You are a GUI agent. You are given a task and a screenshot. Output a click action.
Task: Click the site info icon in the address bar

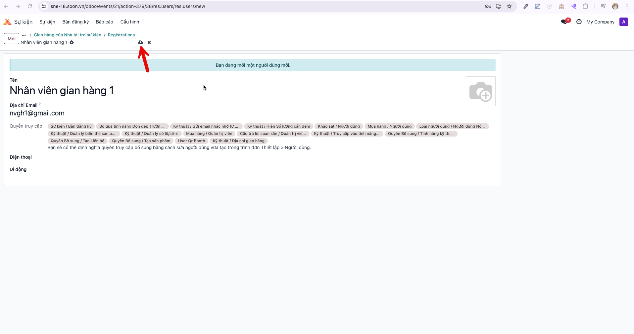[x=44, y=6]
